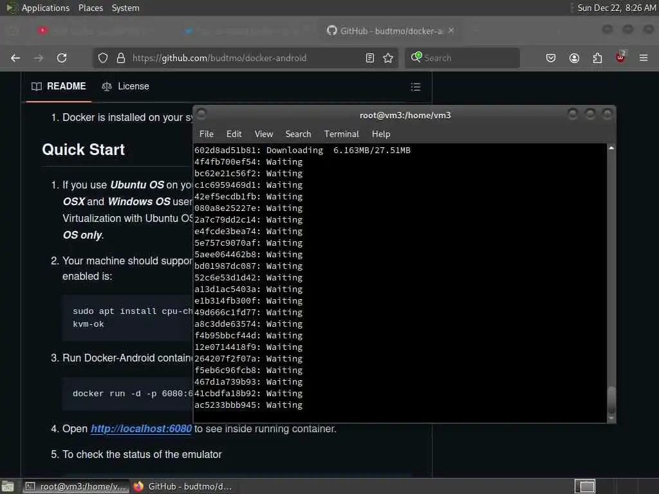Click the browser Search box
The height and width of the screenshot is (494, 659).
coord(462,58)
